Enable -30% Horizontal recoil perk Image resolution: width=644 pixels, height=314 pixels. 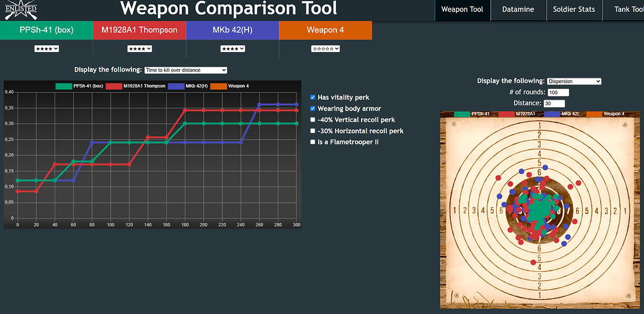coord(313,131)
